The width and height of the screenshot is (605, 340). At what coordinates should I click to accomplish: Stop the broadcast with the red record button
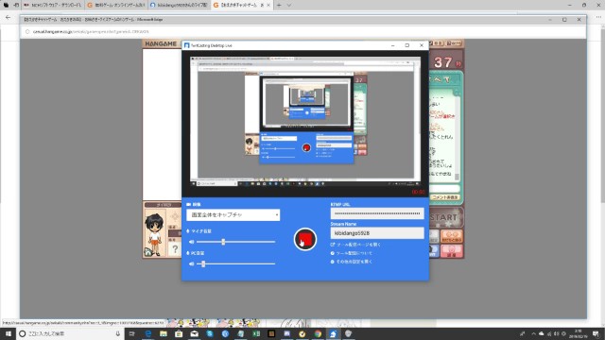[304, 239]
